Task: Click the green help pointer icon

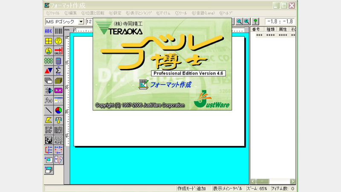Action: coord(255,21)
